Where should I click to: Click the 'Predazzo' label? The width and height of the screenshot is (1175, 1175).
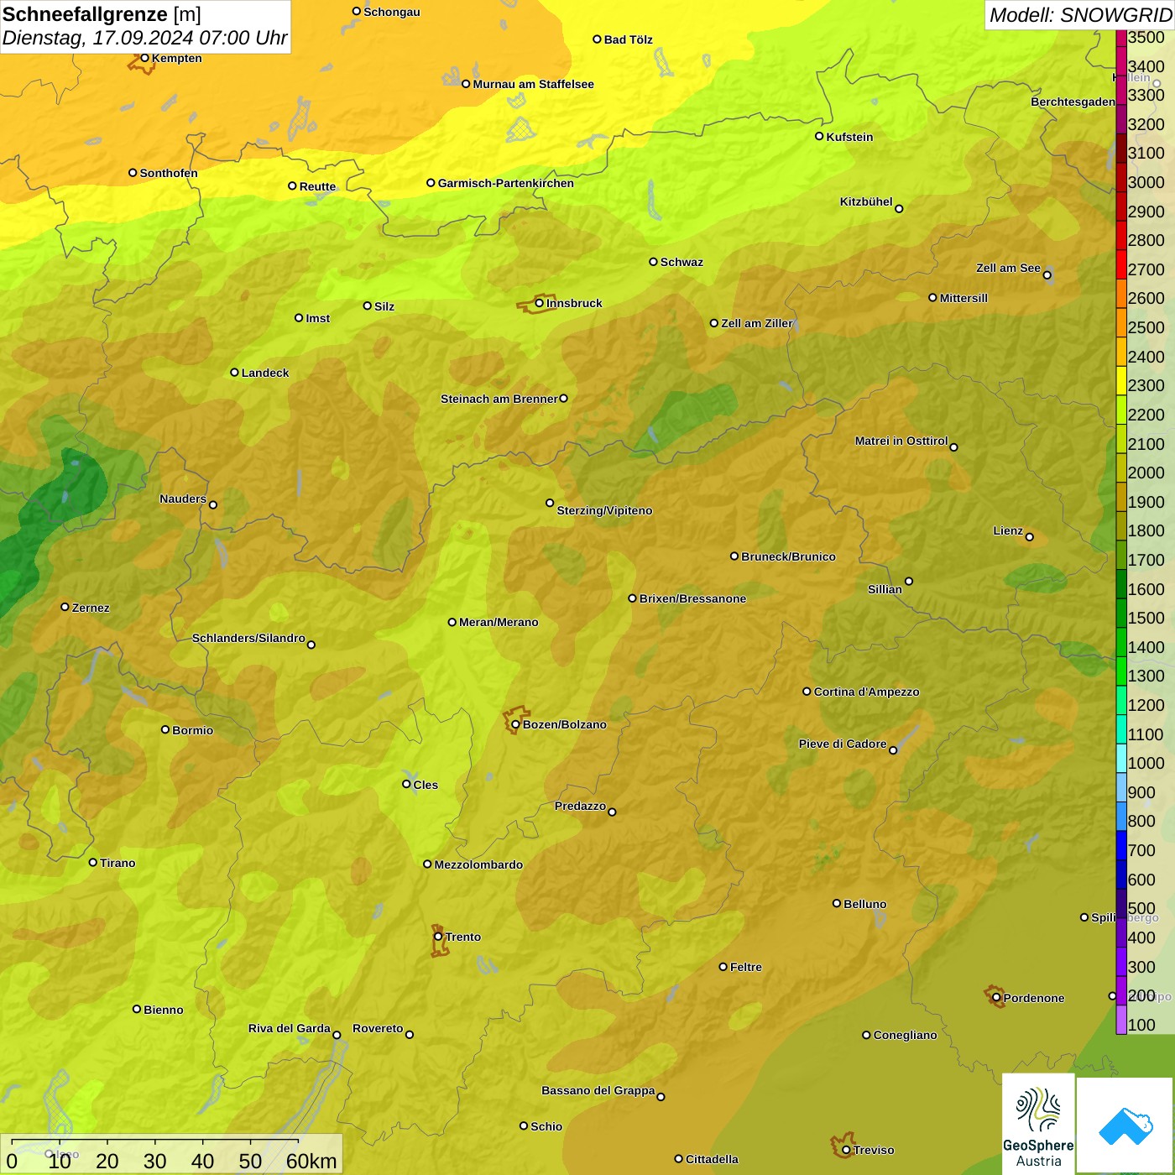(580, 806)
